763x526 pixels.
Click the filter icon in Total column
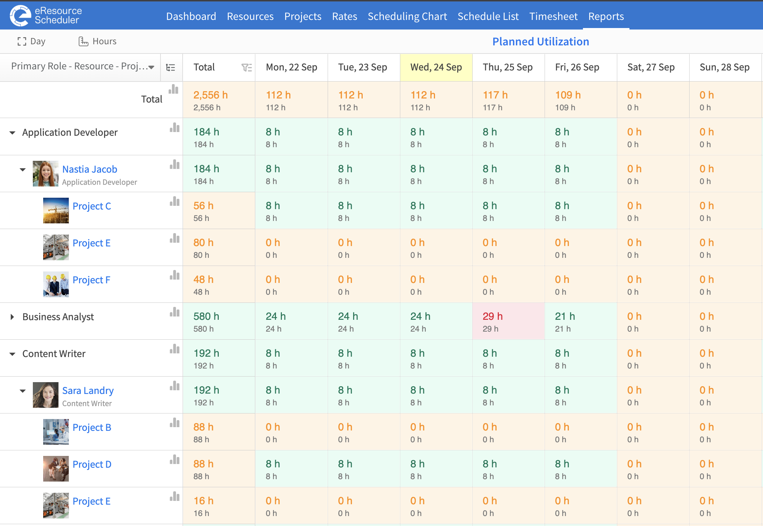click(246, 67)
